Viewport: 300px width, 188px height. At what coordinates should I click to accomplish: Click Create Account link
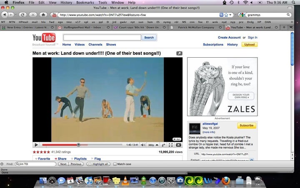coord(229,38)
